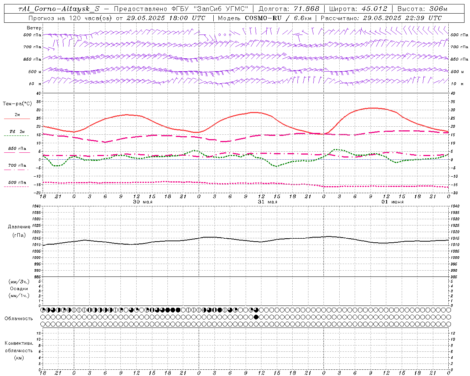Click the Облачность panel label

(x=19, y=319)
